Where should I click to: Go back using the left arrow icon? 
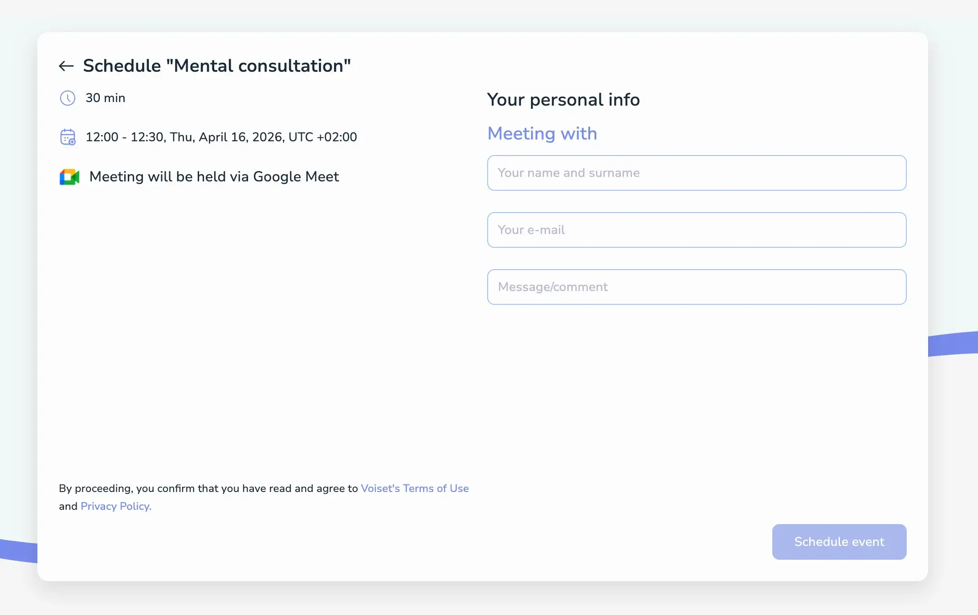pos(66,66)
